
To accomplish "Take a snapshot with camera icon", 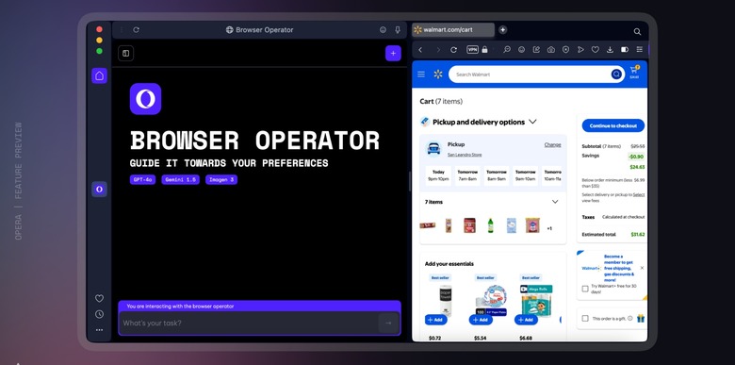I will (551, 49).
